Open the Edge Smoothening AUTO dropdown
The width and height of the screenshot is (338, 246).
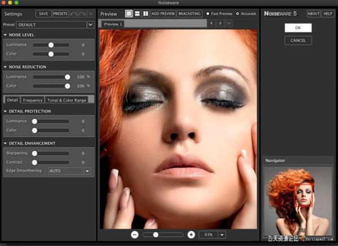(87, 171)
